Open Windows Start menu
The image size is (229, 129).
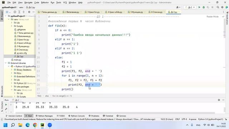pos(5,125)
